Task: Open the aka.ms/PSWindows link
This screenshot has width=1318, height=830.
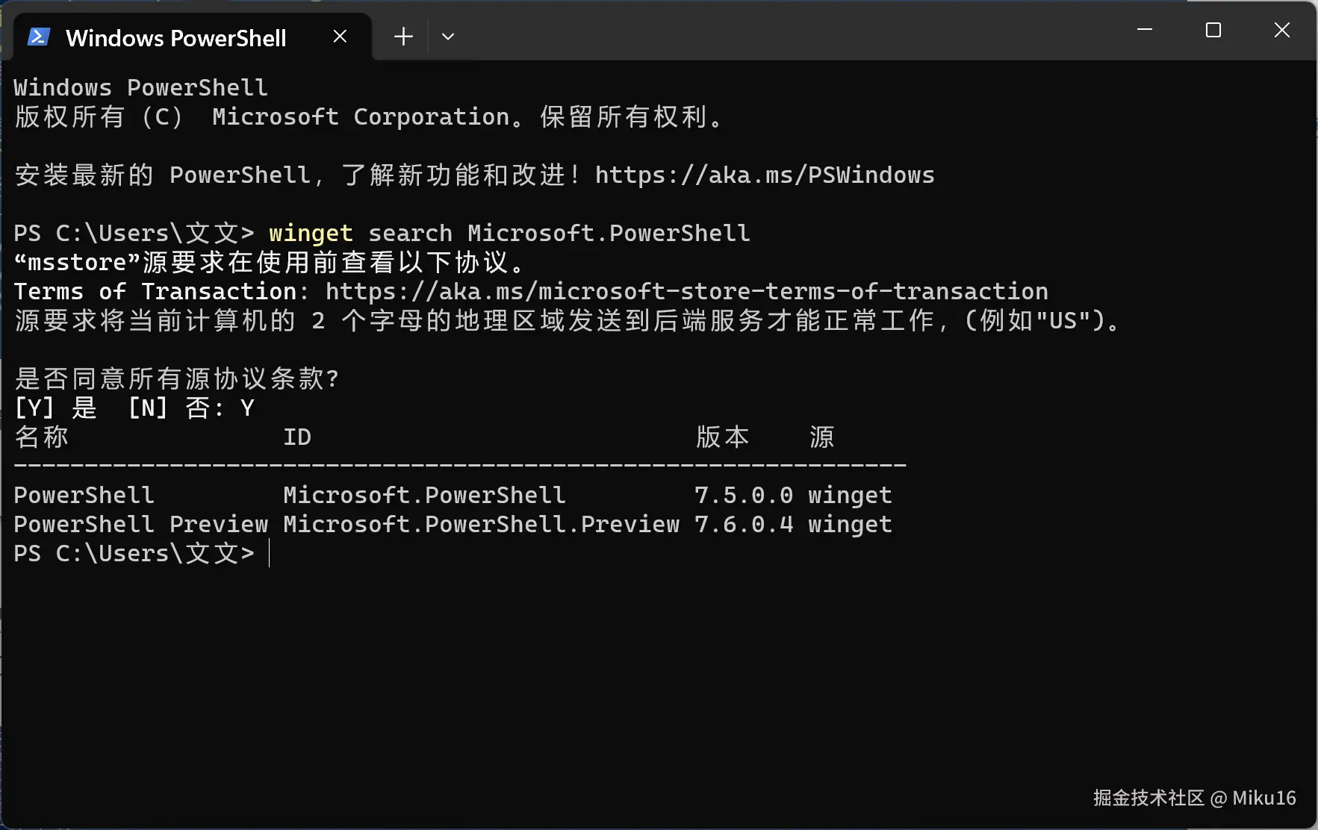Action: pos(765,175)
